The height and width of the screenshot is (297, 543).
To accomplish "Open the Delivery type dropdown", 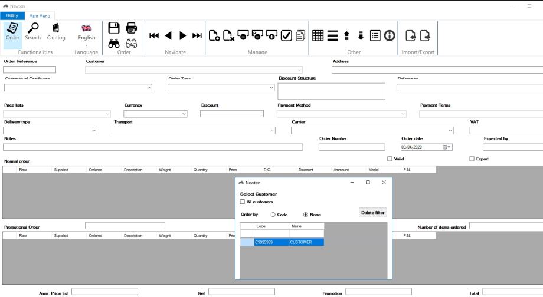I will pyautogui.click(x=94, y=130).
